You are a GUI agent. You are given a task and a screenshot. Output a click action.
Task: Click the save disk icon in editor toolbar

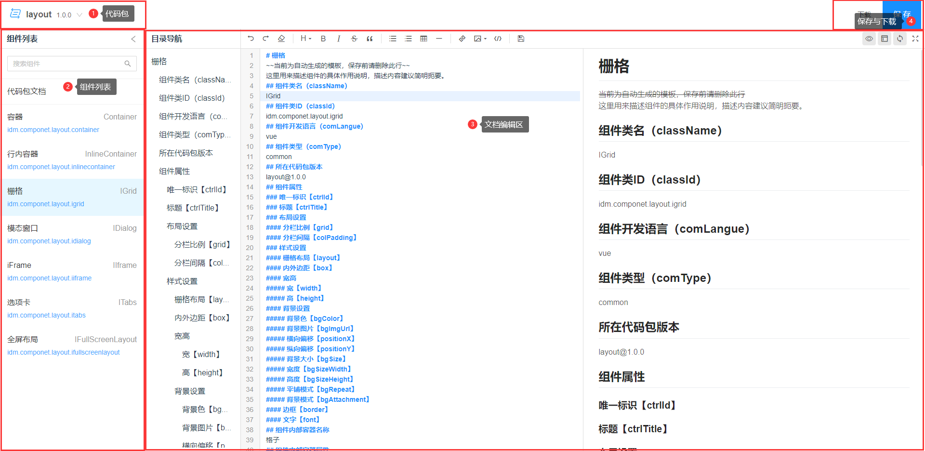(521, 39)
